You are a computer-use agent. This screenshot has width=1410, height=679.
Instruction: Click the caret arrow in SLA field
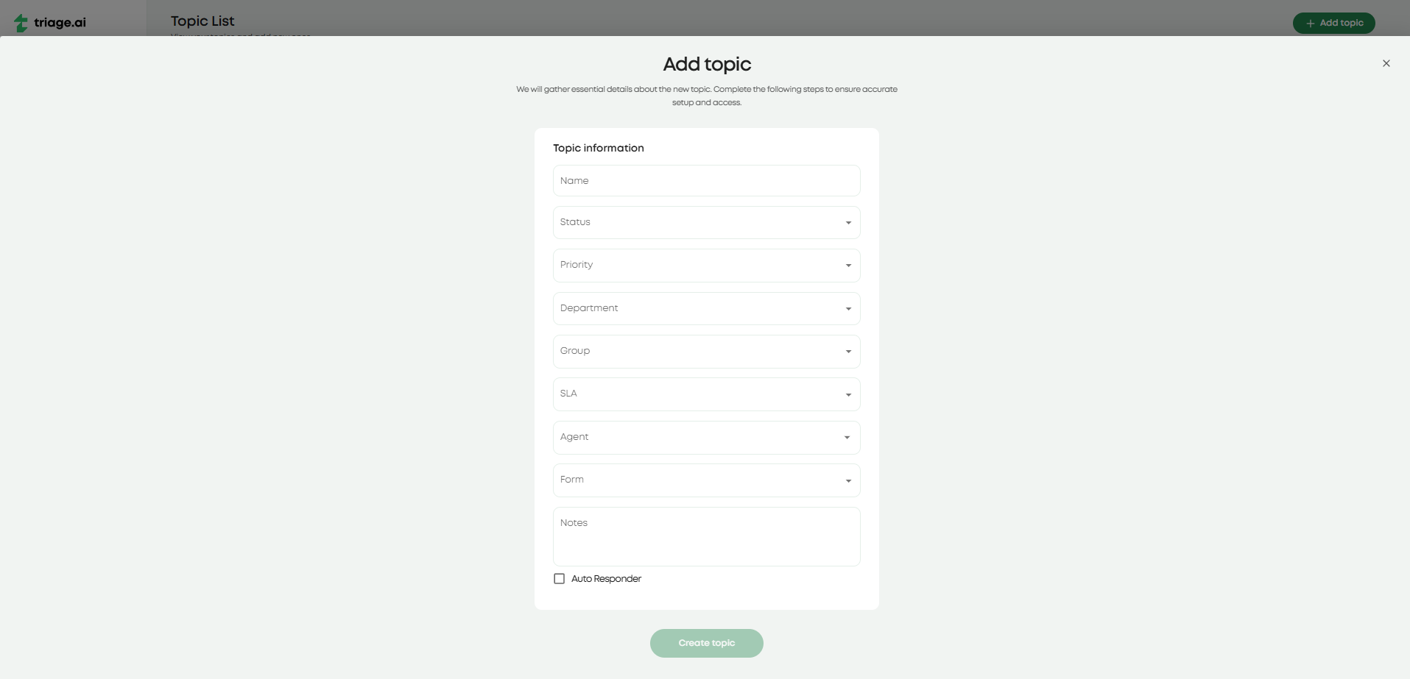pos(848,395)
